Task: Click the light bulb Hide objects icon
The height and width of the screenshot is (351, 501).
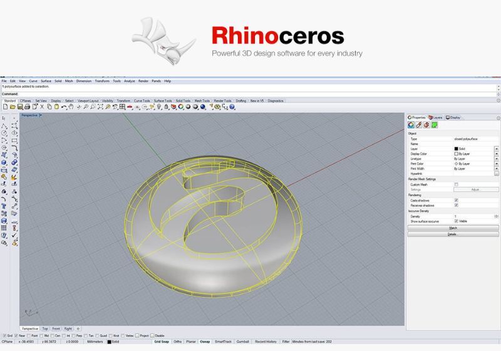Action: (x=159, y=107)
